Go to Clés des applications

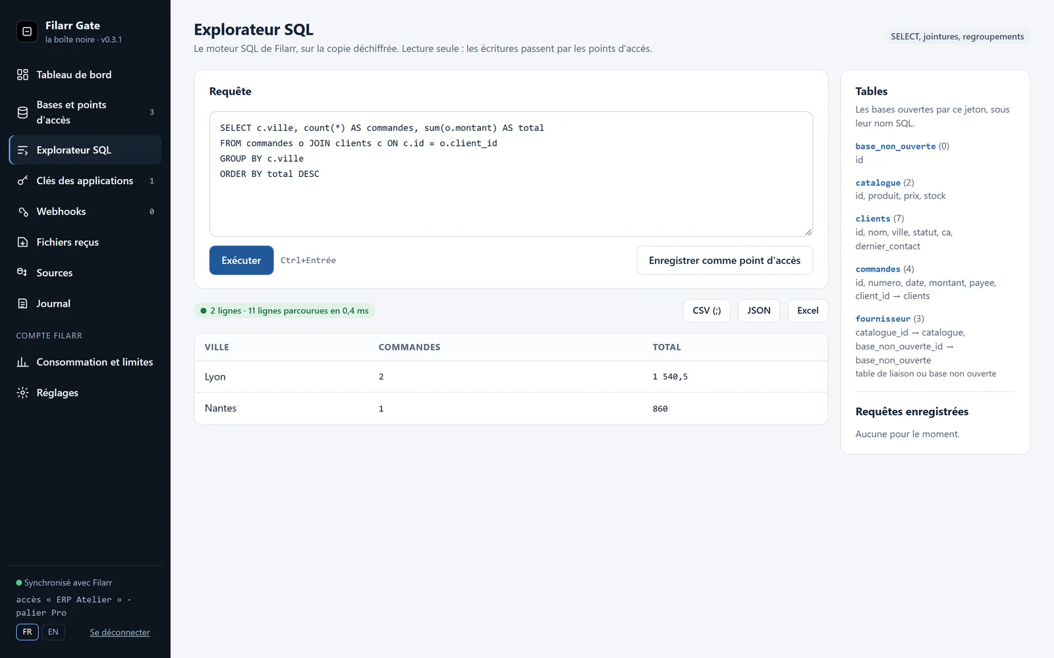85,181
